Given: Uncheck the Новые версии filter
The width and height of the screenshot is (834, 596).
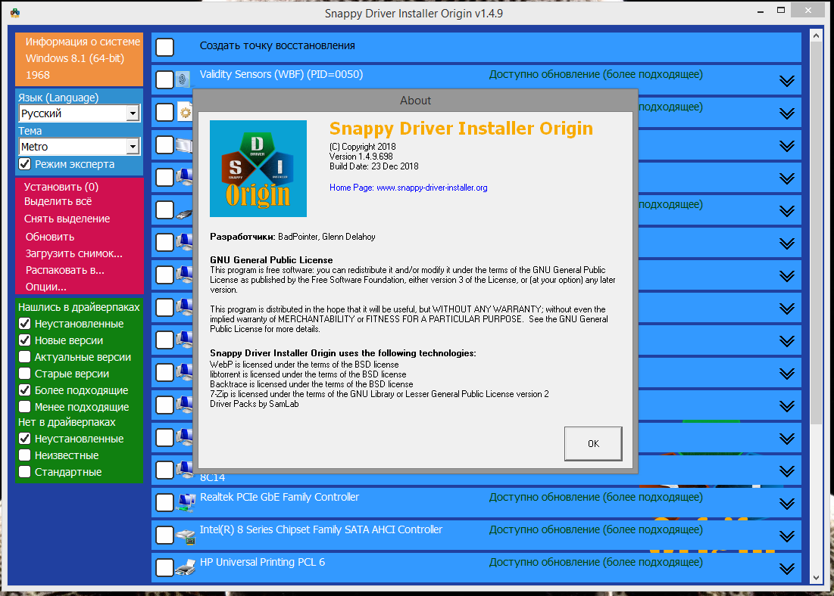Looking at the screenshot, I should (24, 340).
